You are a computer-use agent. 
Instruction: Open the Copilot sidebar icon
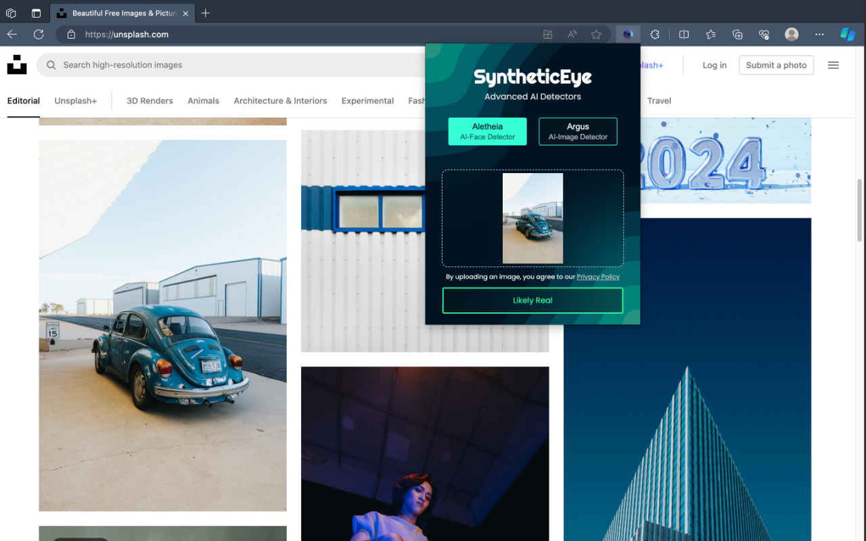pos(847,34)
